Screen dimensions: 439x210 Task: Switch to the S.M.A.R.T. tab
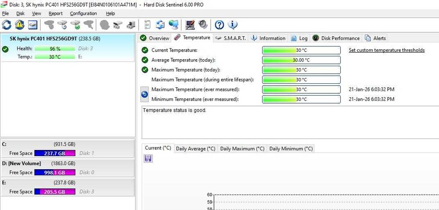(x=231, y=38)
